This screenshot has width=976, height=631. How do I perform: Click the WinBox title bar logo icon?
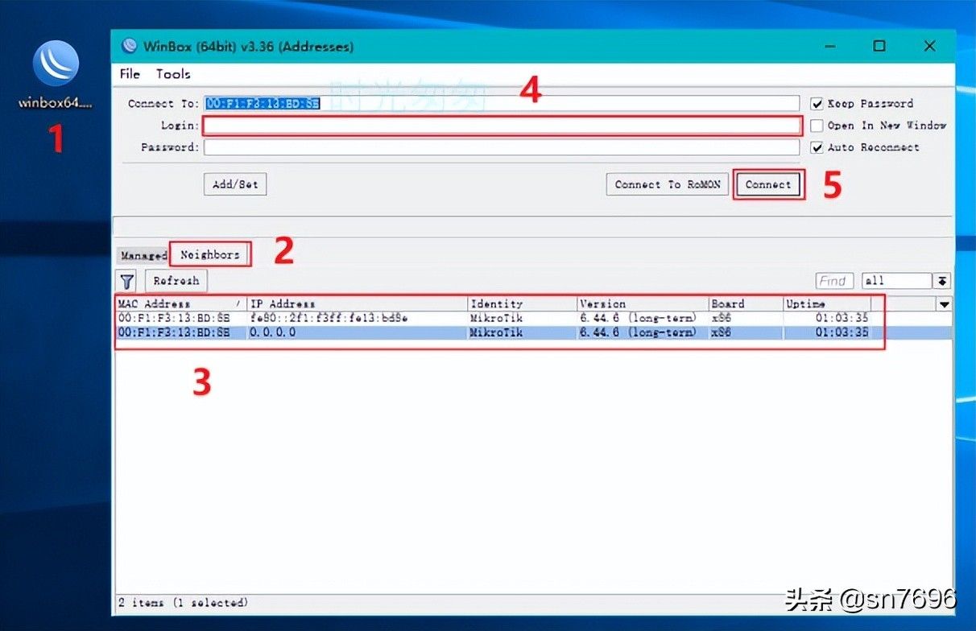point(128,47)
